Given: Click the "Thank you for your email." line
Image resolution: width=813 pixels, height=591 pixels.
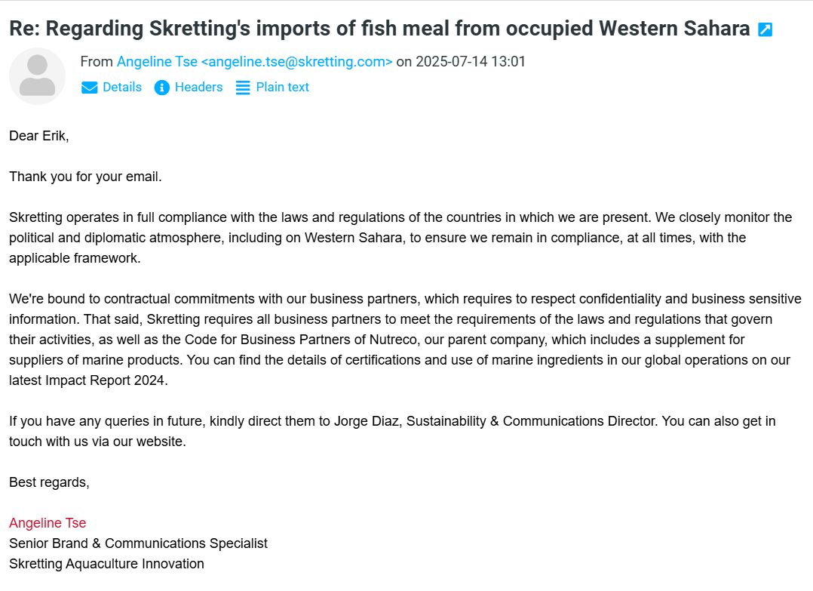Looking at the screenshot, I should click(x=85, y=177).
